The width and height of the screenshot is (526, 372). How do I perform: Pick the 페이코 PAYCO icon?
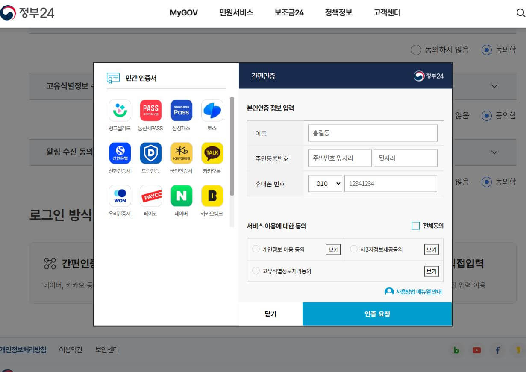tap(151, 196)
